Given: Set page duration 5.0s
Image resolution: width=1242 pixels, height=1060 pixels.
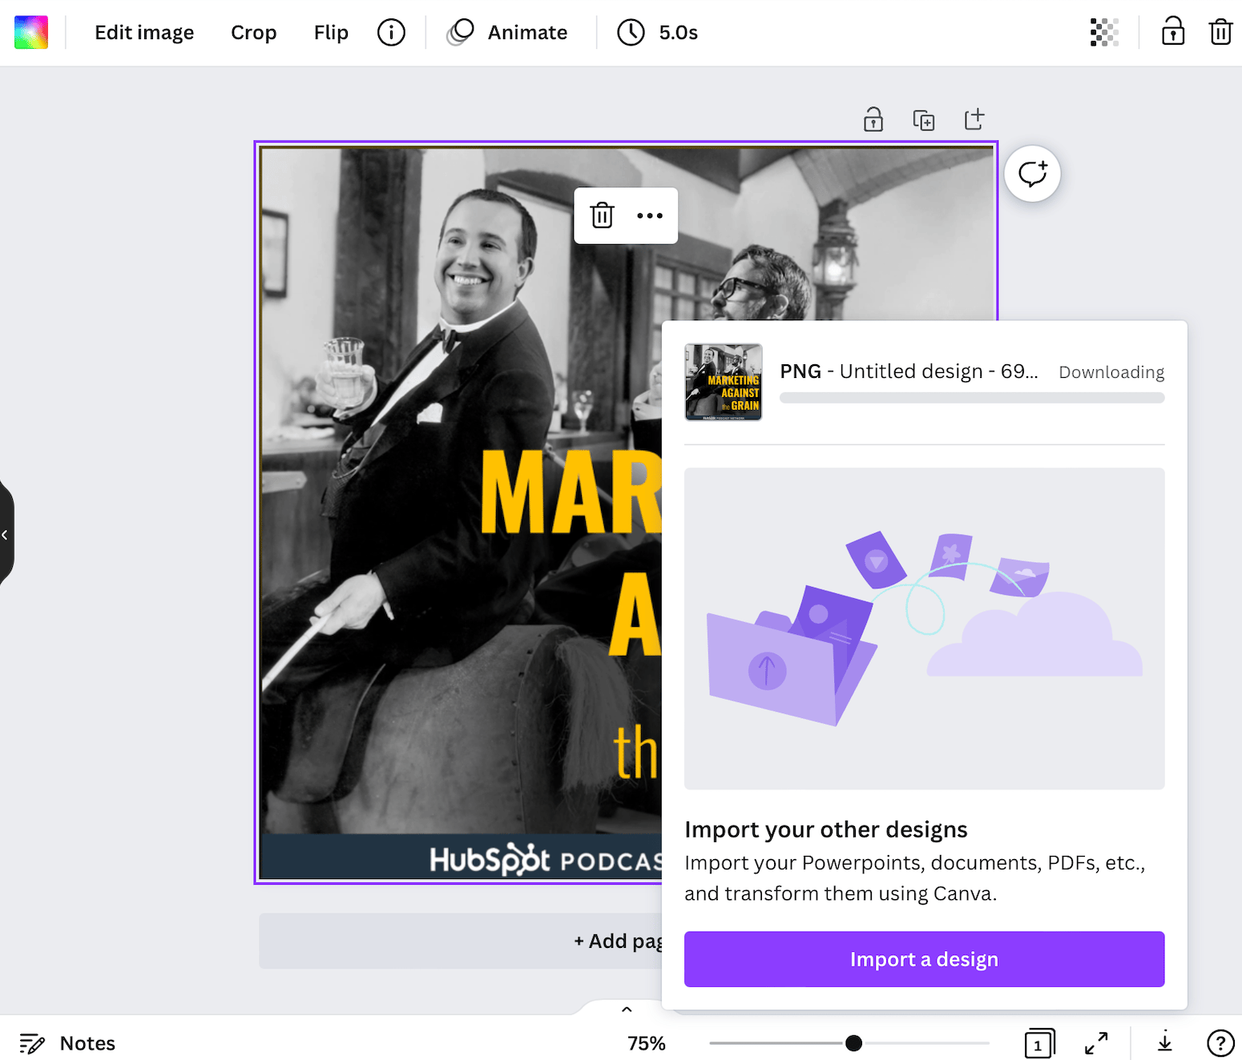Looking at the screenshot, I should [x=658, y=33].
